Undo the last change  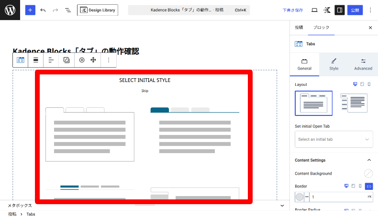(x=43, y=10)
